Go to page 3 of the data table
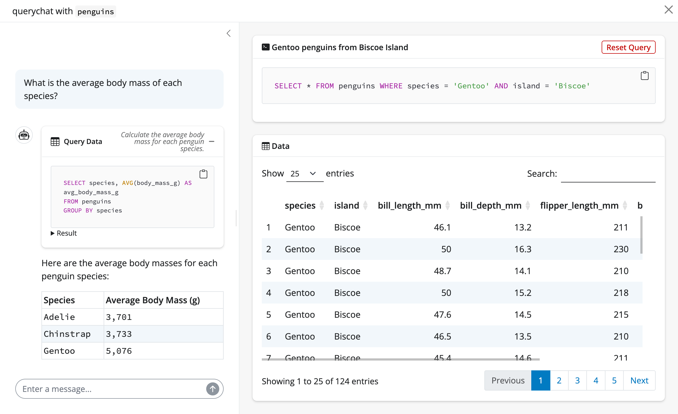 [577, 380]
